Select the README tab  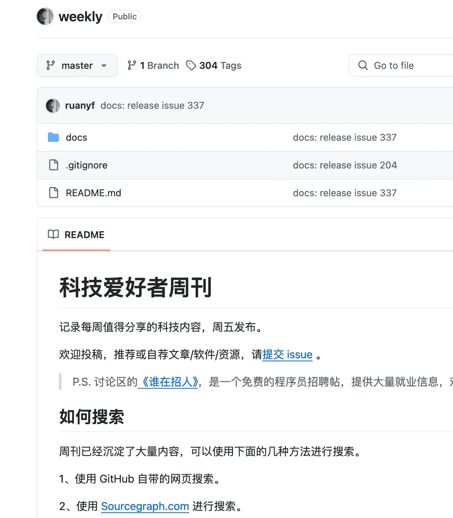pos(76,235)
